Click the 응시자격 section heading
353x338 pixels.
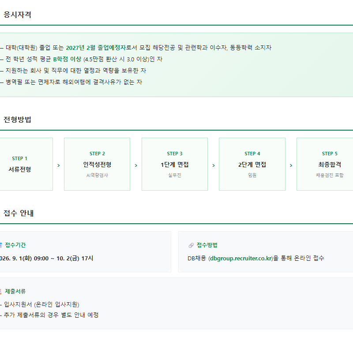pyautogui.click(x=17, y=15)
